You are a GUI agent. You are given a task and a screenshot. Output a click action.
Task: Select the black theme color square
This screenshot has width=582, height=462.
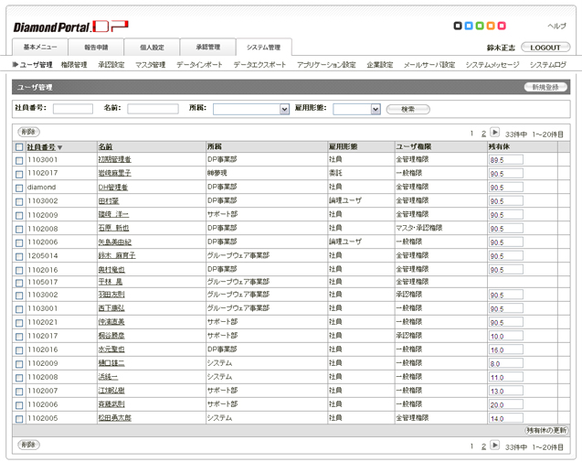458,26
